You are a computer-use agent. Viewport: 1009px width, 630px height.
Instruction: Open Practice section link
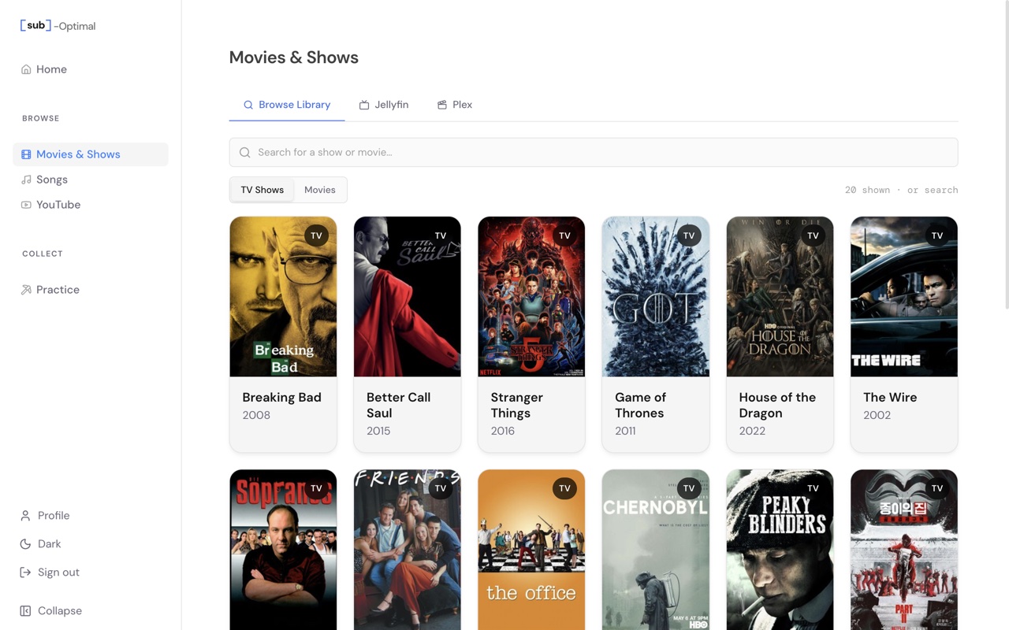pyautogui.click(x=91, y=290)
